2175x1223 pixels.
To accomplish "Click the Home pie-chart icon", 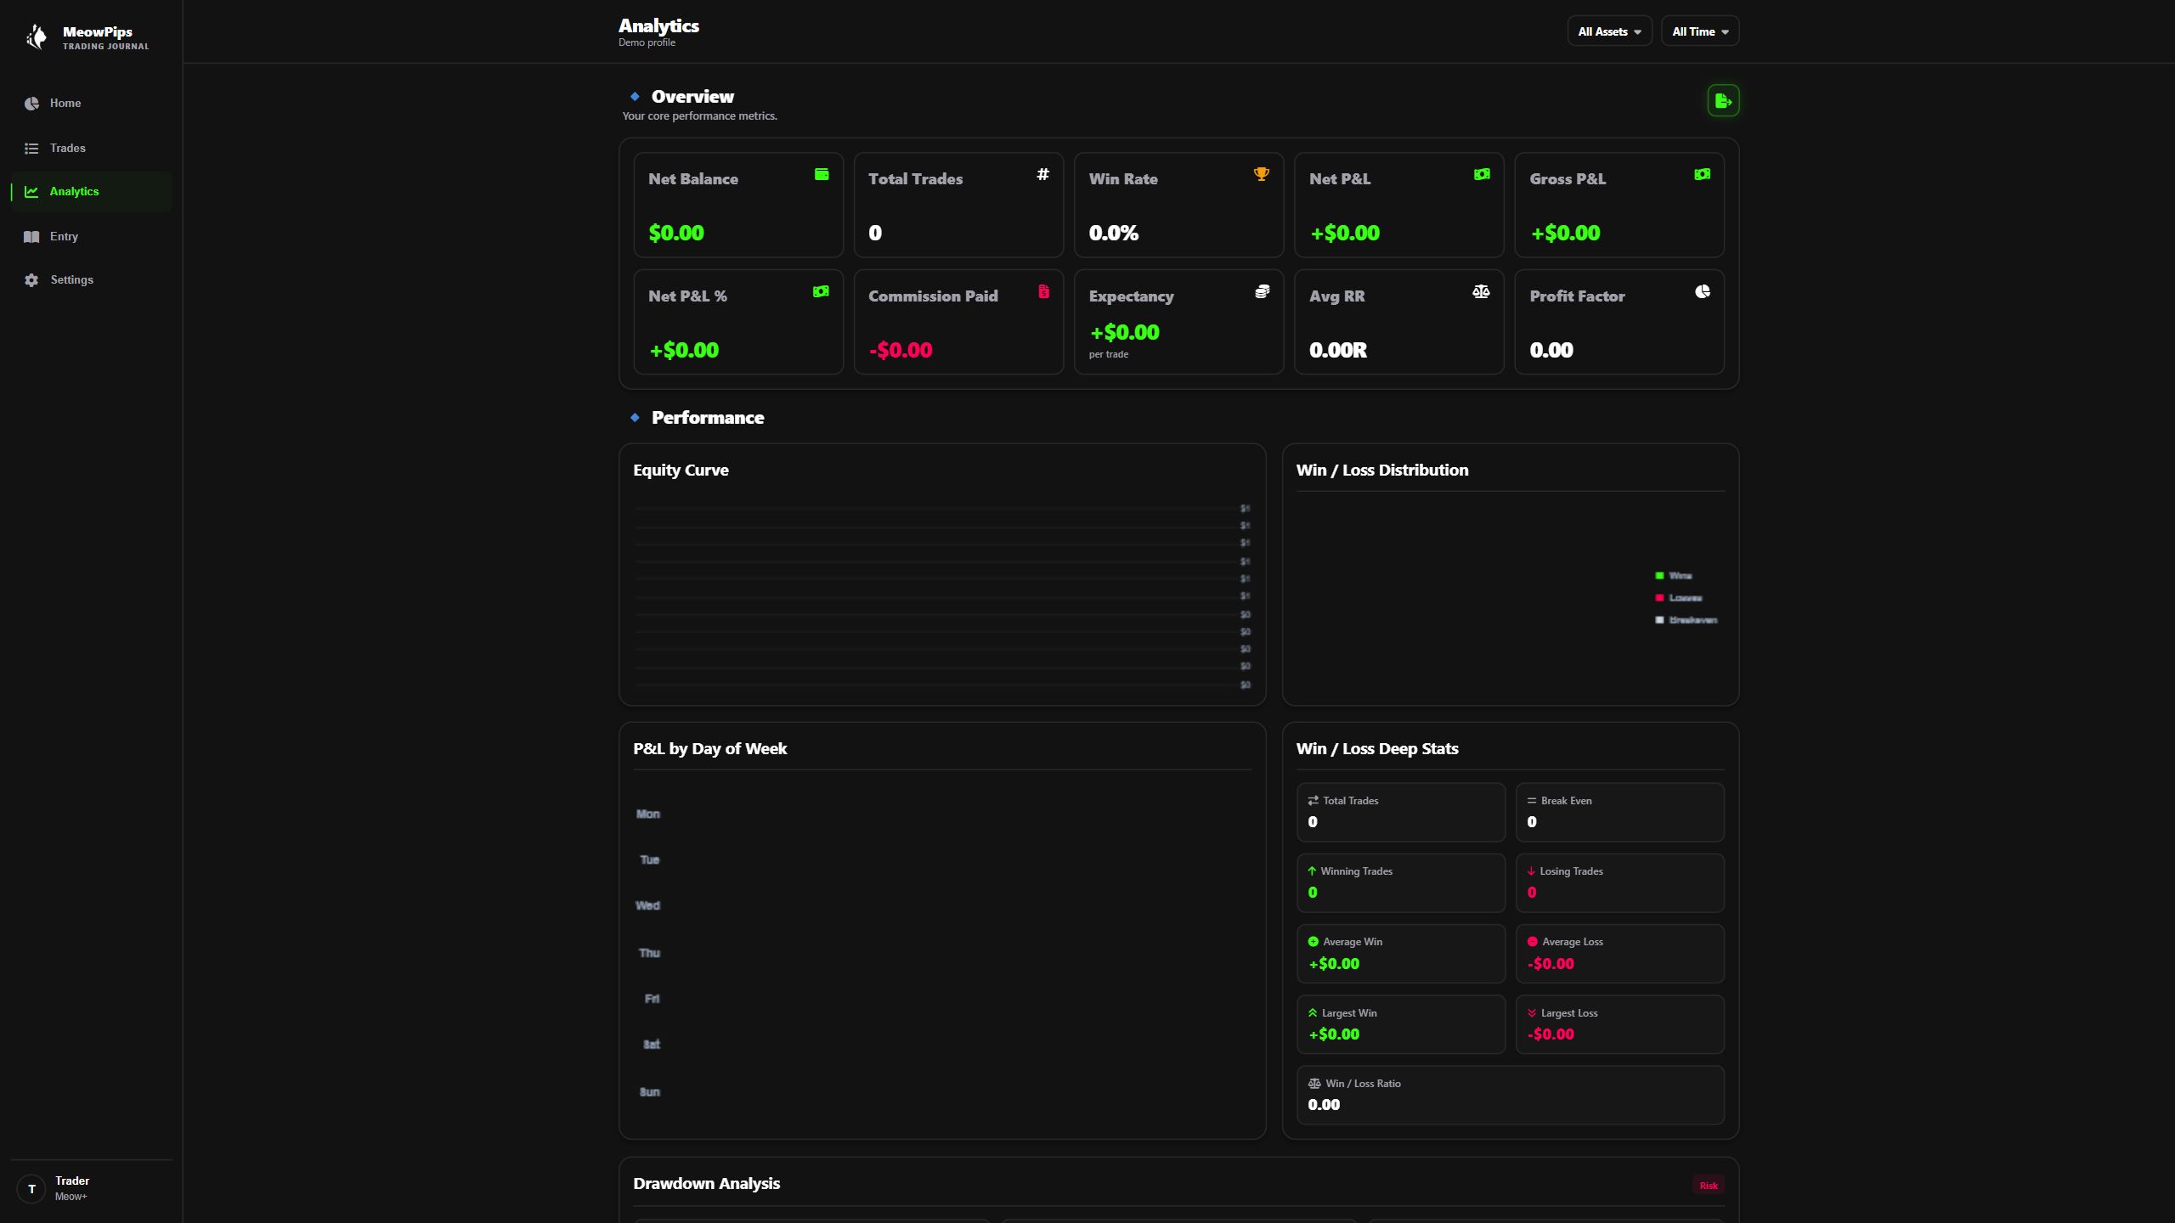I will pos(31,103).
